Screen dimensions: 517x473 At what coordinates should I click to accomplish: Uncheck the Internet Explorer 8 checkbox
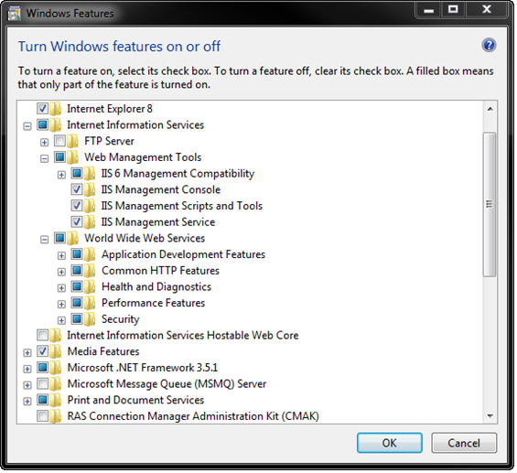42,108
